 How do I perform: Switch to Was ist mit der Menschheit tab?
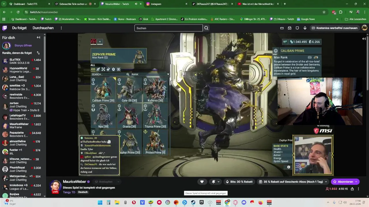(x=259, y=4)
